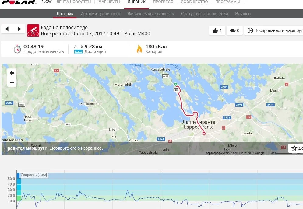Click the calories flame icon
Image resolution: width=303 pixels, height=209 pixels.
(139, 49)
